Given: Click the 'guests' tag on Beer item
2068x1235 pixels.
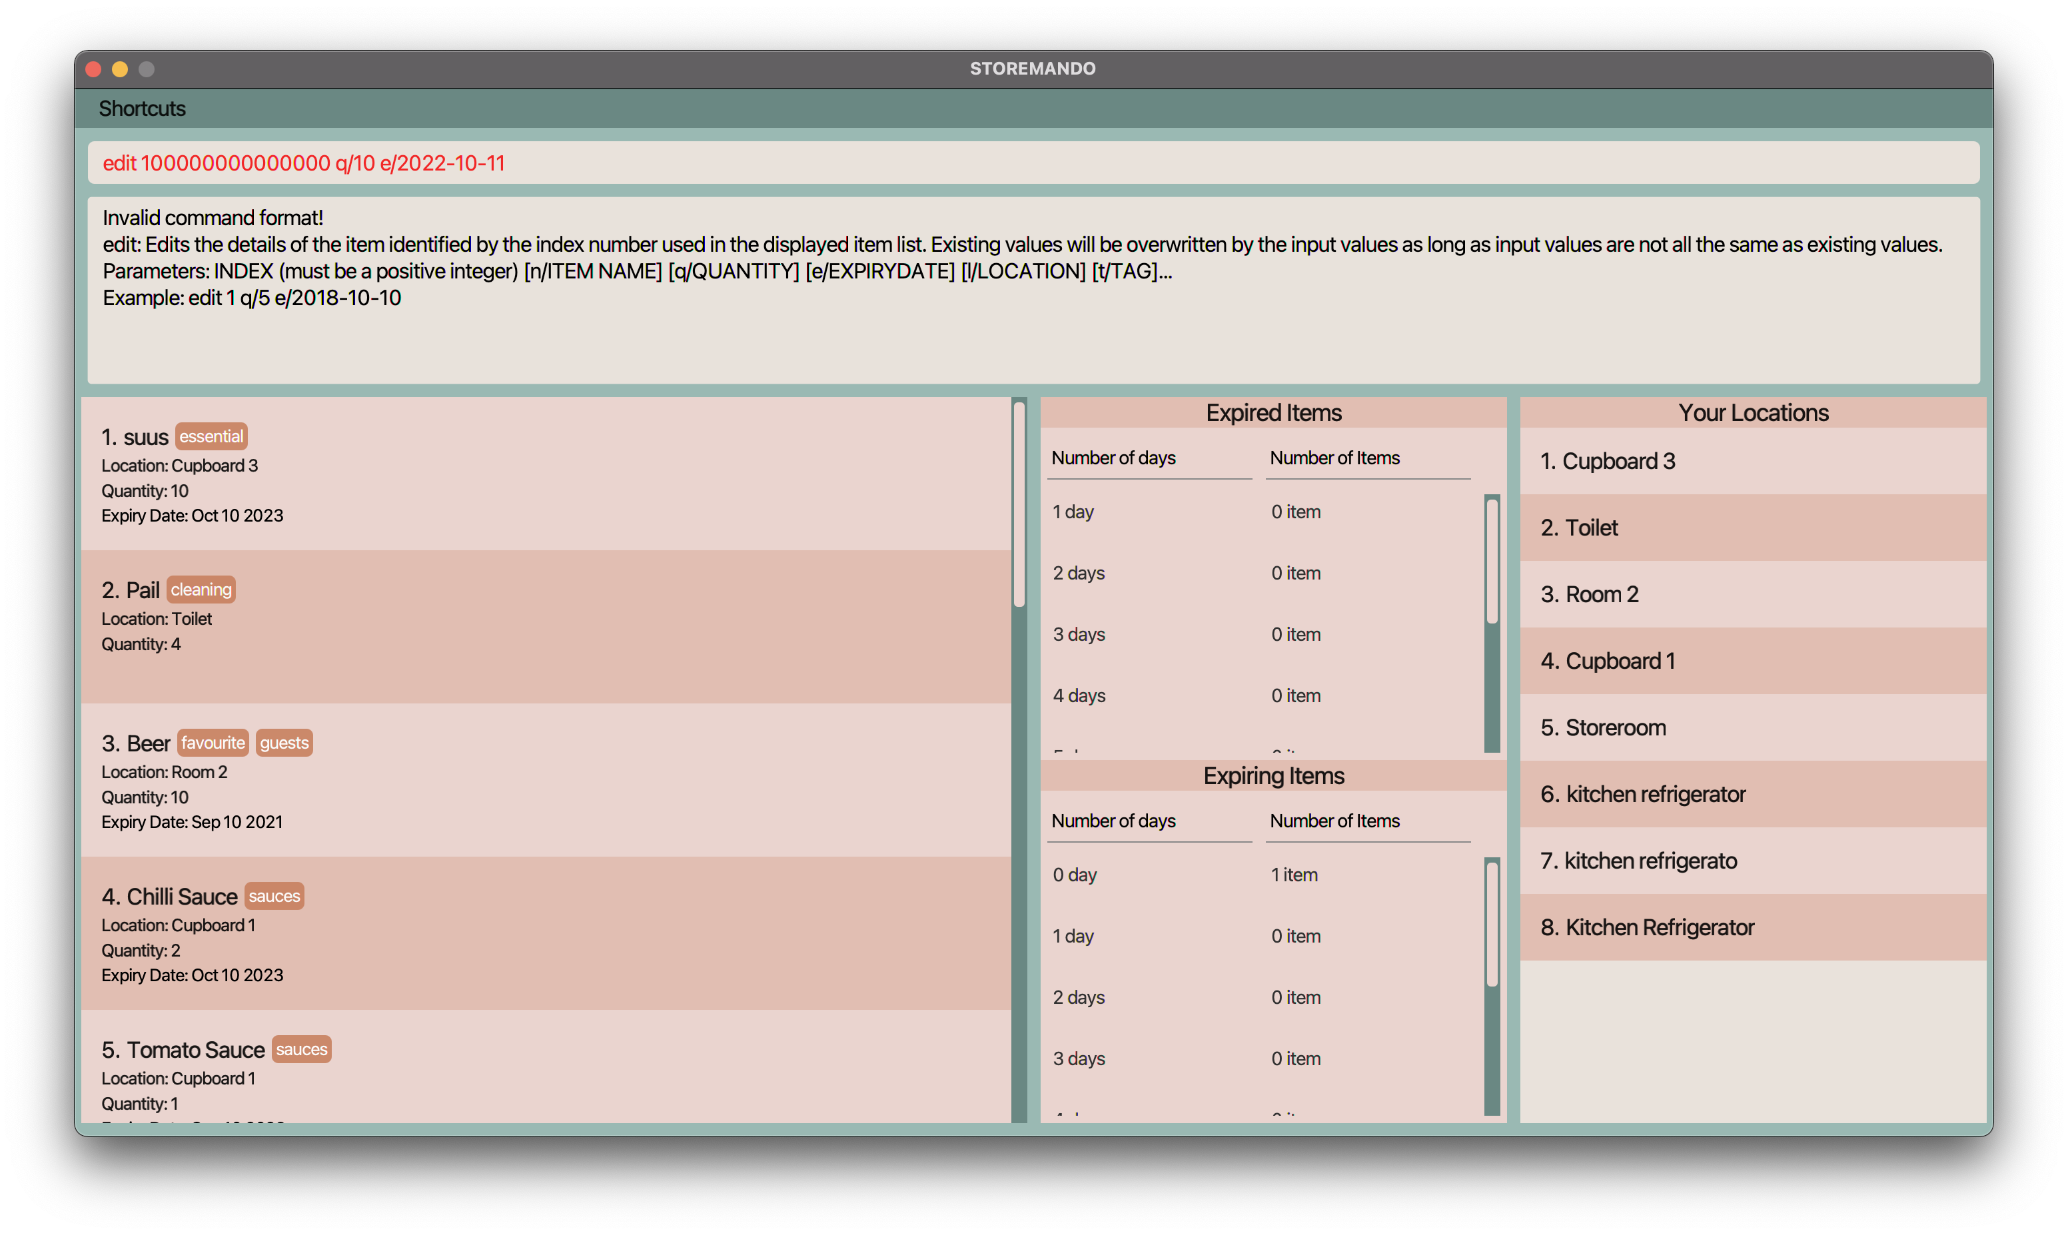Looking at the screenshot, I should pyautogui.click(x=285, y=743).
